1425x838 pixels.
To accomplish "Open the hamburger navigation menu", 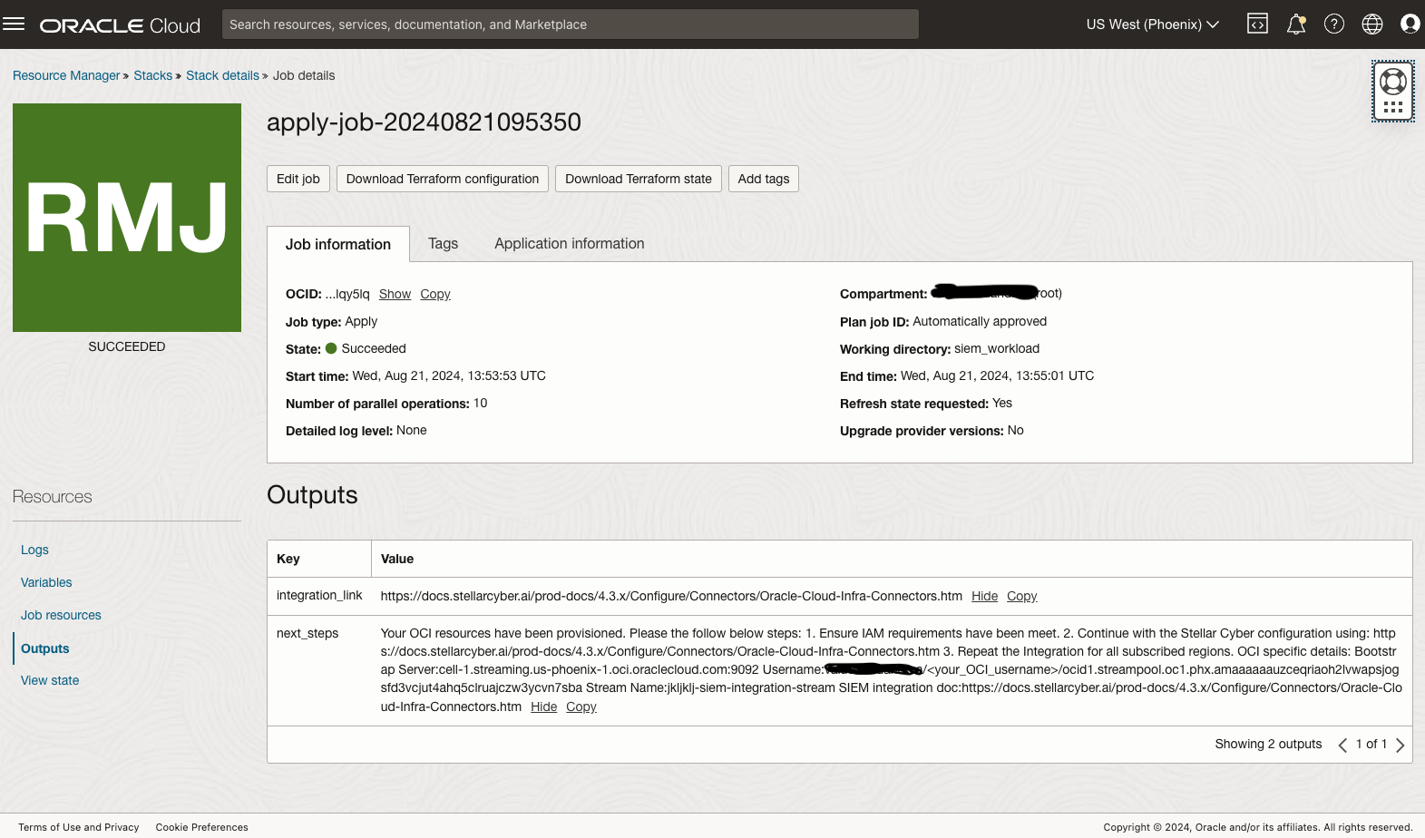I will pyautogui.click(x=14, y=24).
